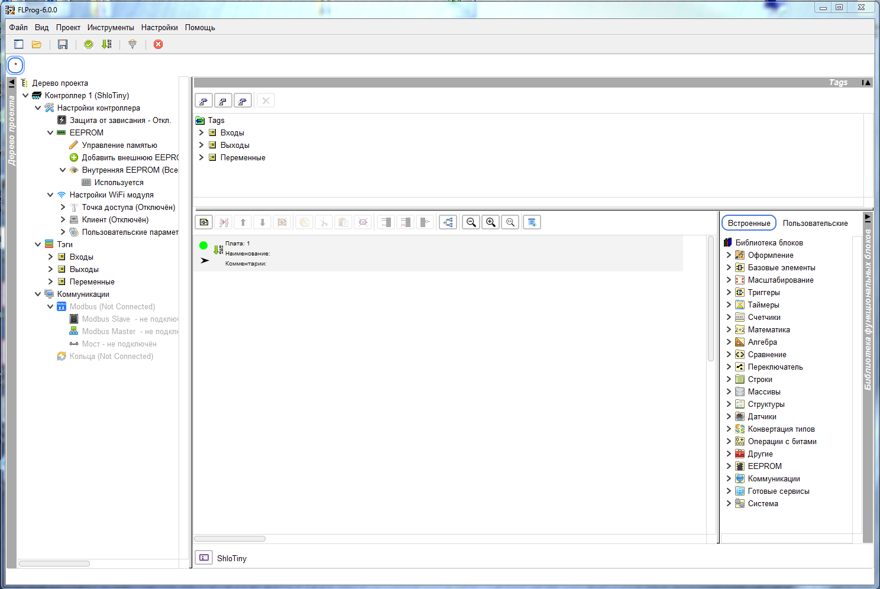Screen dimensions: 880x589
Task: Collapse the EEPROM node in project tree
Action: 50,132
